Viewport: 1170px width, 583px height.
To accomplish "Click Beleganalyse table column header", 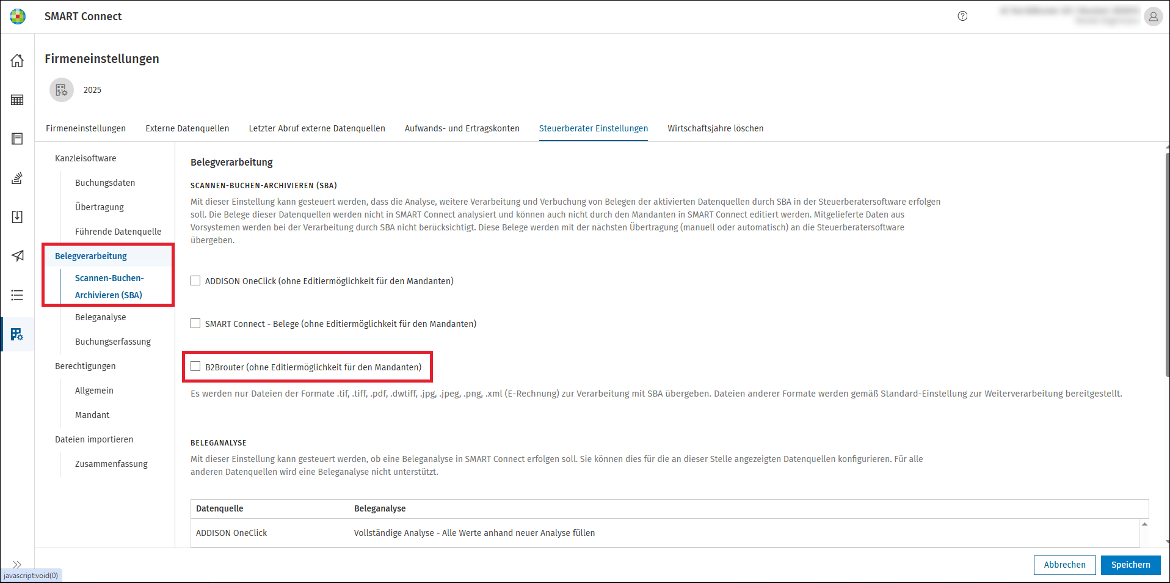I will (380, 508).
